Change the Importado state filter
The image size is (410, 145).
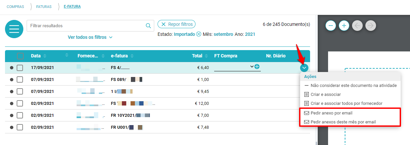point(184,34)
